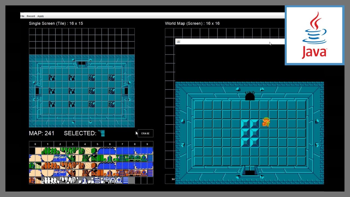Select the dotted sand tile in third palette row

pyautogui.click(x=88, y=166)
